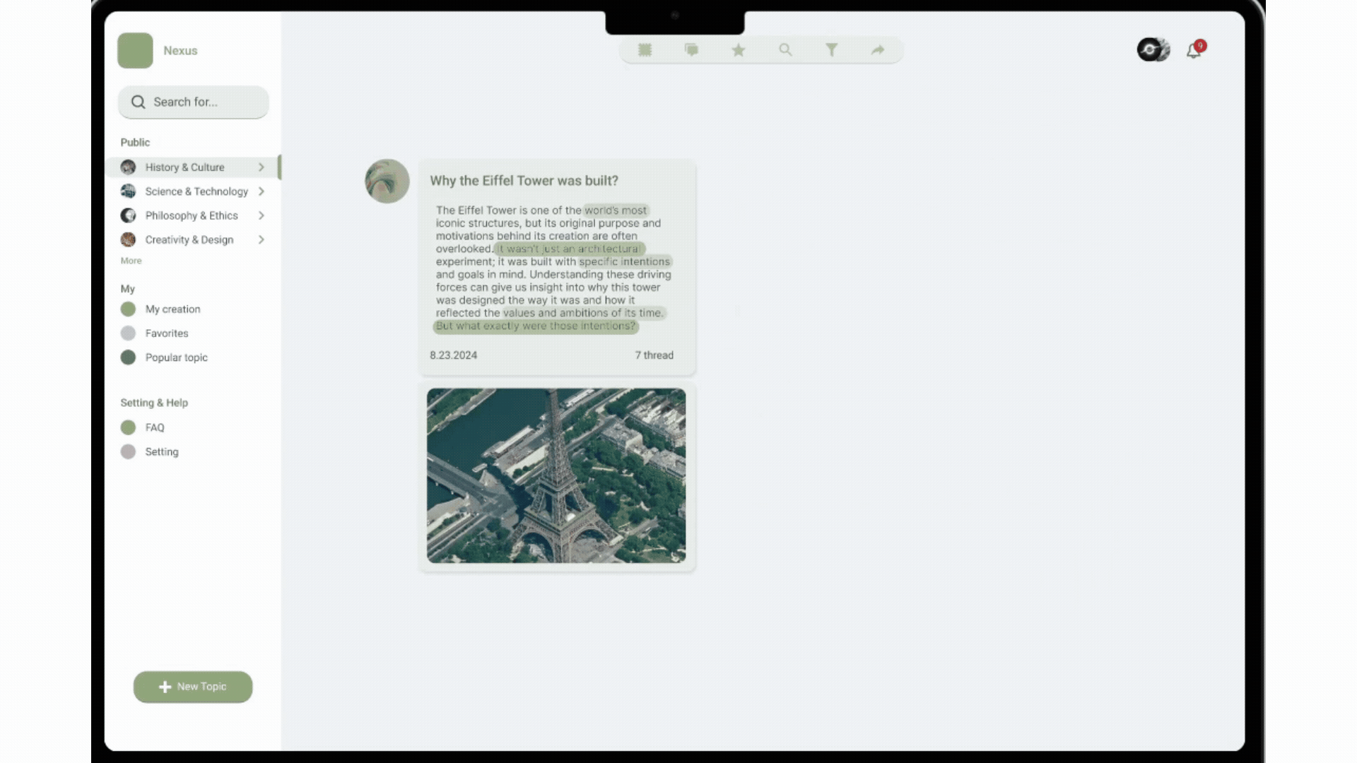
Task: Expand Science & Technology category arrow
Action: point(262,191)
